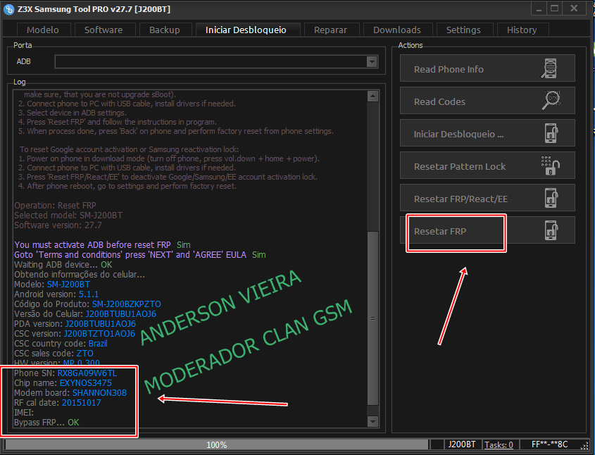
Task: Click the 'Waiting ADB device... OK' log line
Action: click(63, 265)
